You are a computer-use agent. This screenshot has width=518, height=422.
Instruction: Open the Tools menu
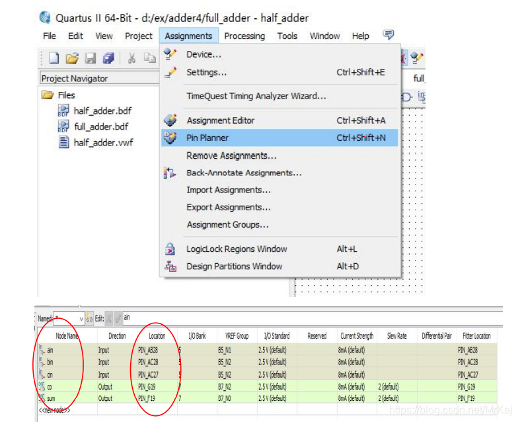coord(287,36)
